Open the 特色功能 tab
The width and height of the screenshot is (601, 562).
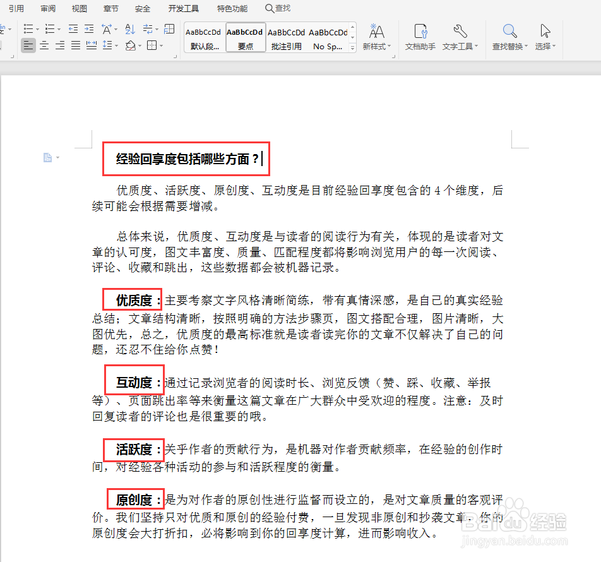[x=232, y=8]
